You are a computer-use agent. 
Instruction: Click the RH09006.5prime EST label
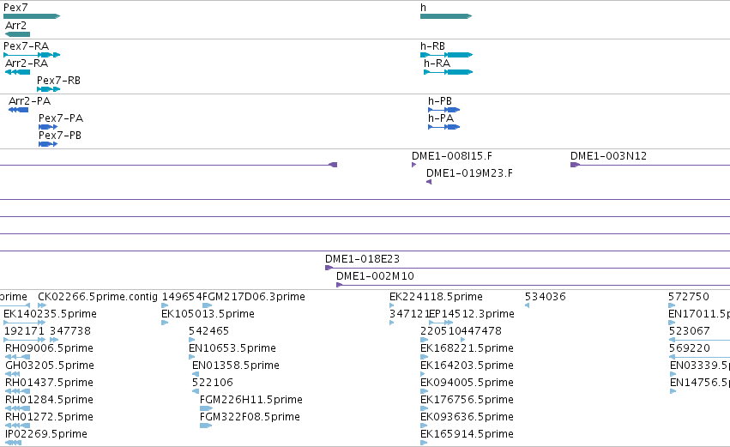(49, 348)
